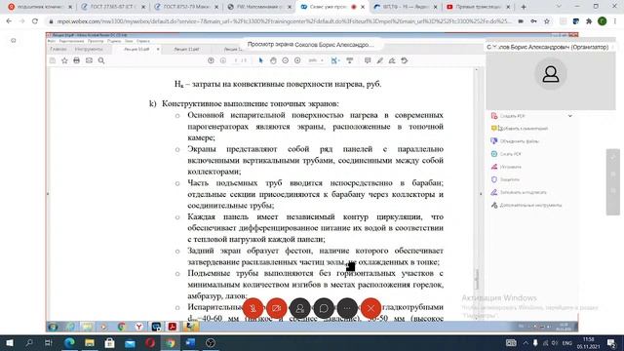Open the notification center in the tray

(611, 342)
